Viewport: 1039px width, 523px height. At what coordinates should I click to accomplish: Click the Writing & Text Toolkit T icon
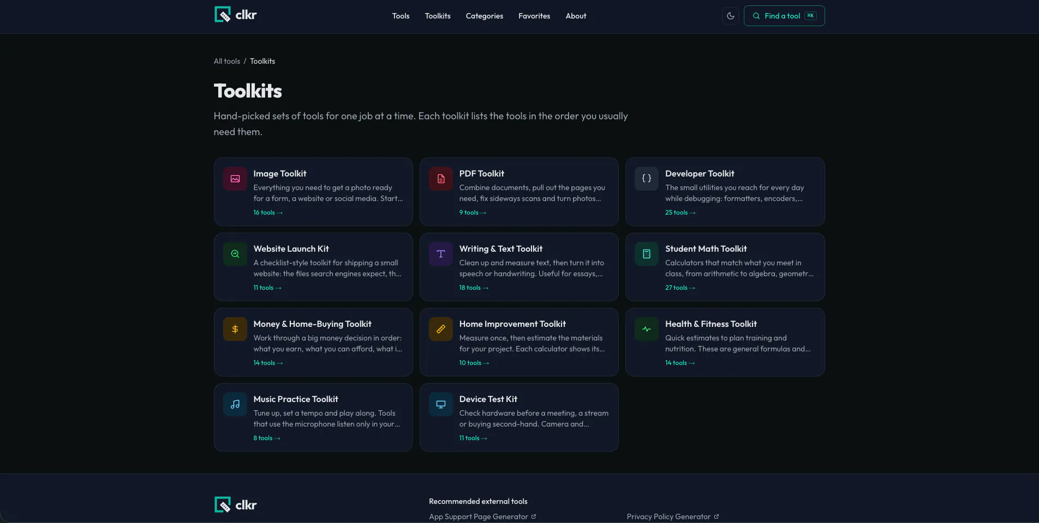click(x=441, y=254)
